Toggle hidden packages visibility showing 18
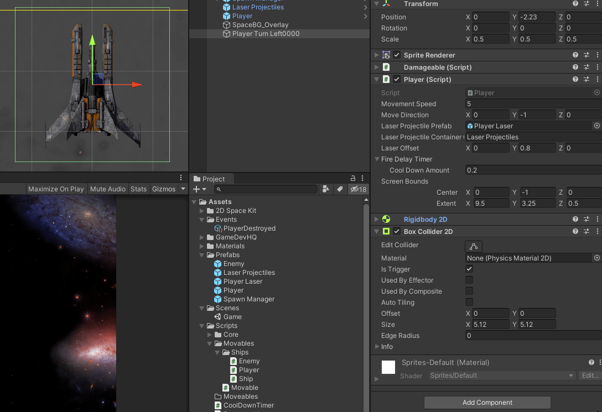This screenshot has width=602, height=412. [358, 189]
